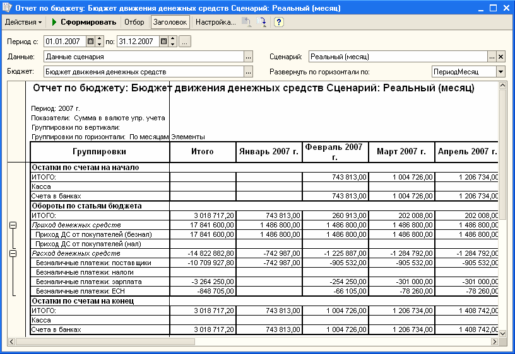Click February cell -254 250,00
Screen dimensions: 515x354
(335, 282)
